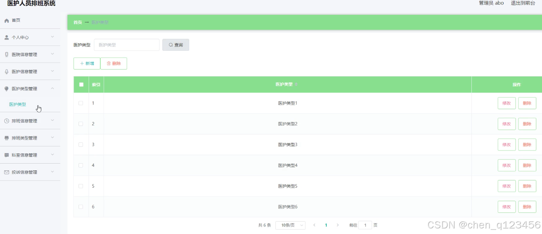Click the 共 6 条 total count text
This screenshot has height=234, width=542.
tap(265, 225)
